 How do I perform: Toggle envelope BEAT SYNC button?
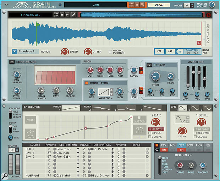[x=156, y=129]
